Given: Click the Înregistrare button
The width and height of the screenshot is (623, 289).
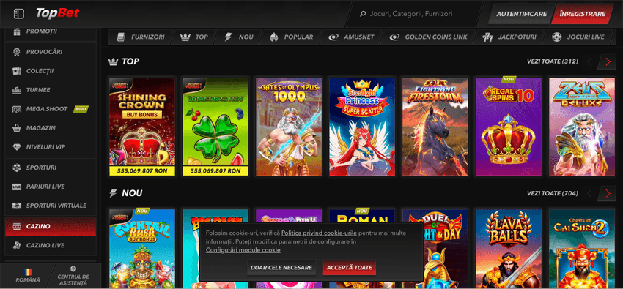Looking at the screenshot, I should pos(583,14).
